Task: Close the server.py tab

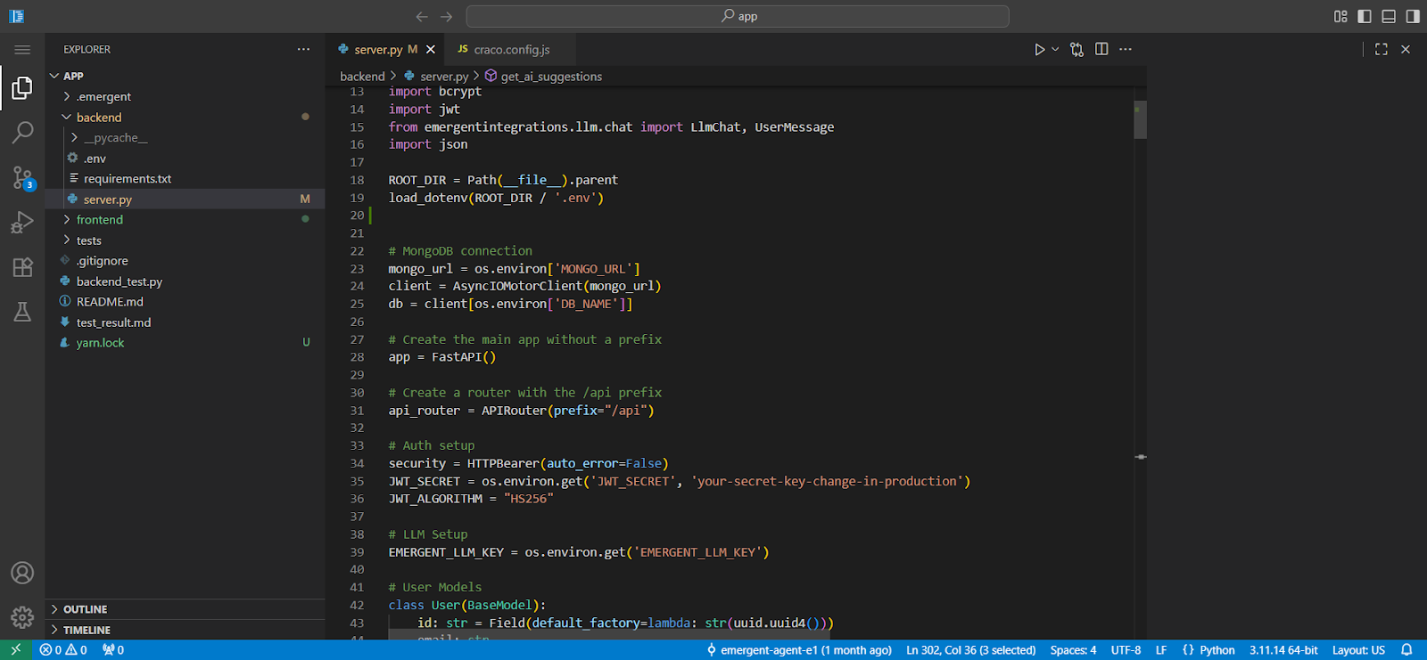Action: 431,50
